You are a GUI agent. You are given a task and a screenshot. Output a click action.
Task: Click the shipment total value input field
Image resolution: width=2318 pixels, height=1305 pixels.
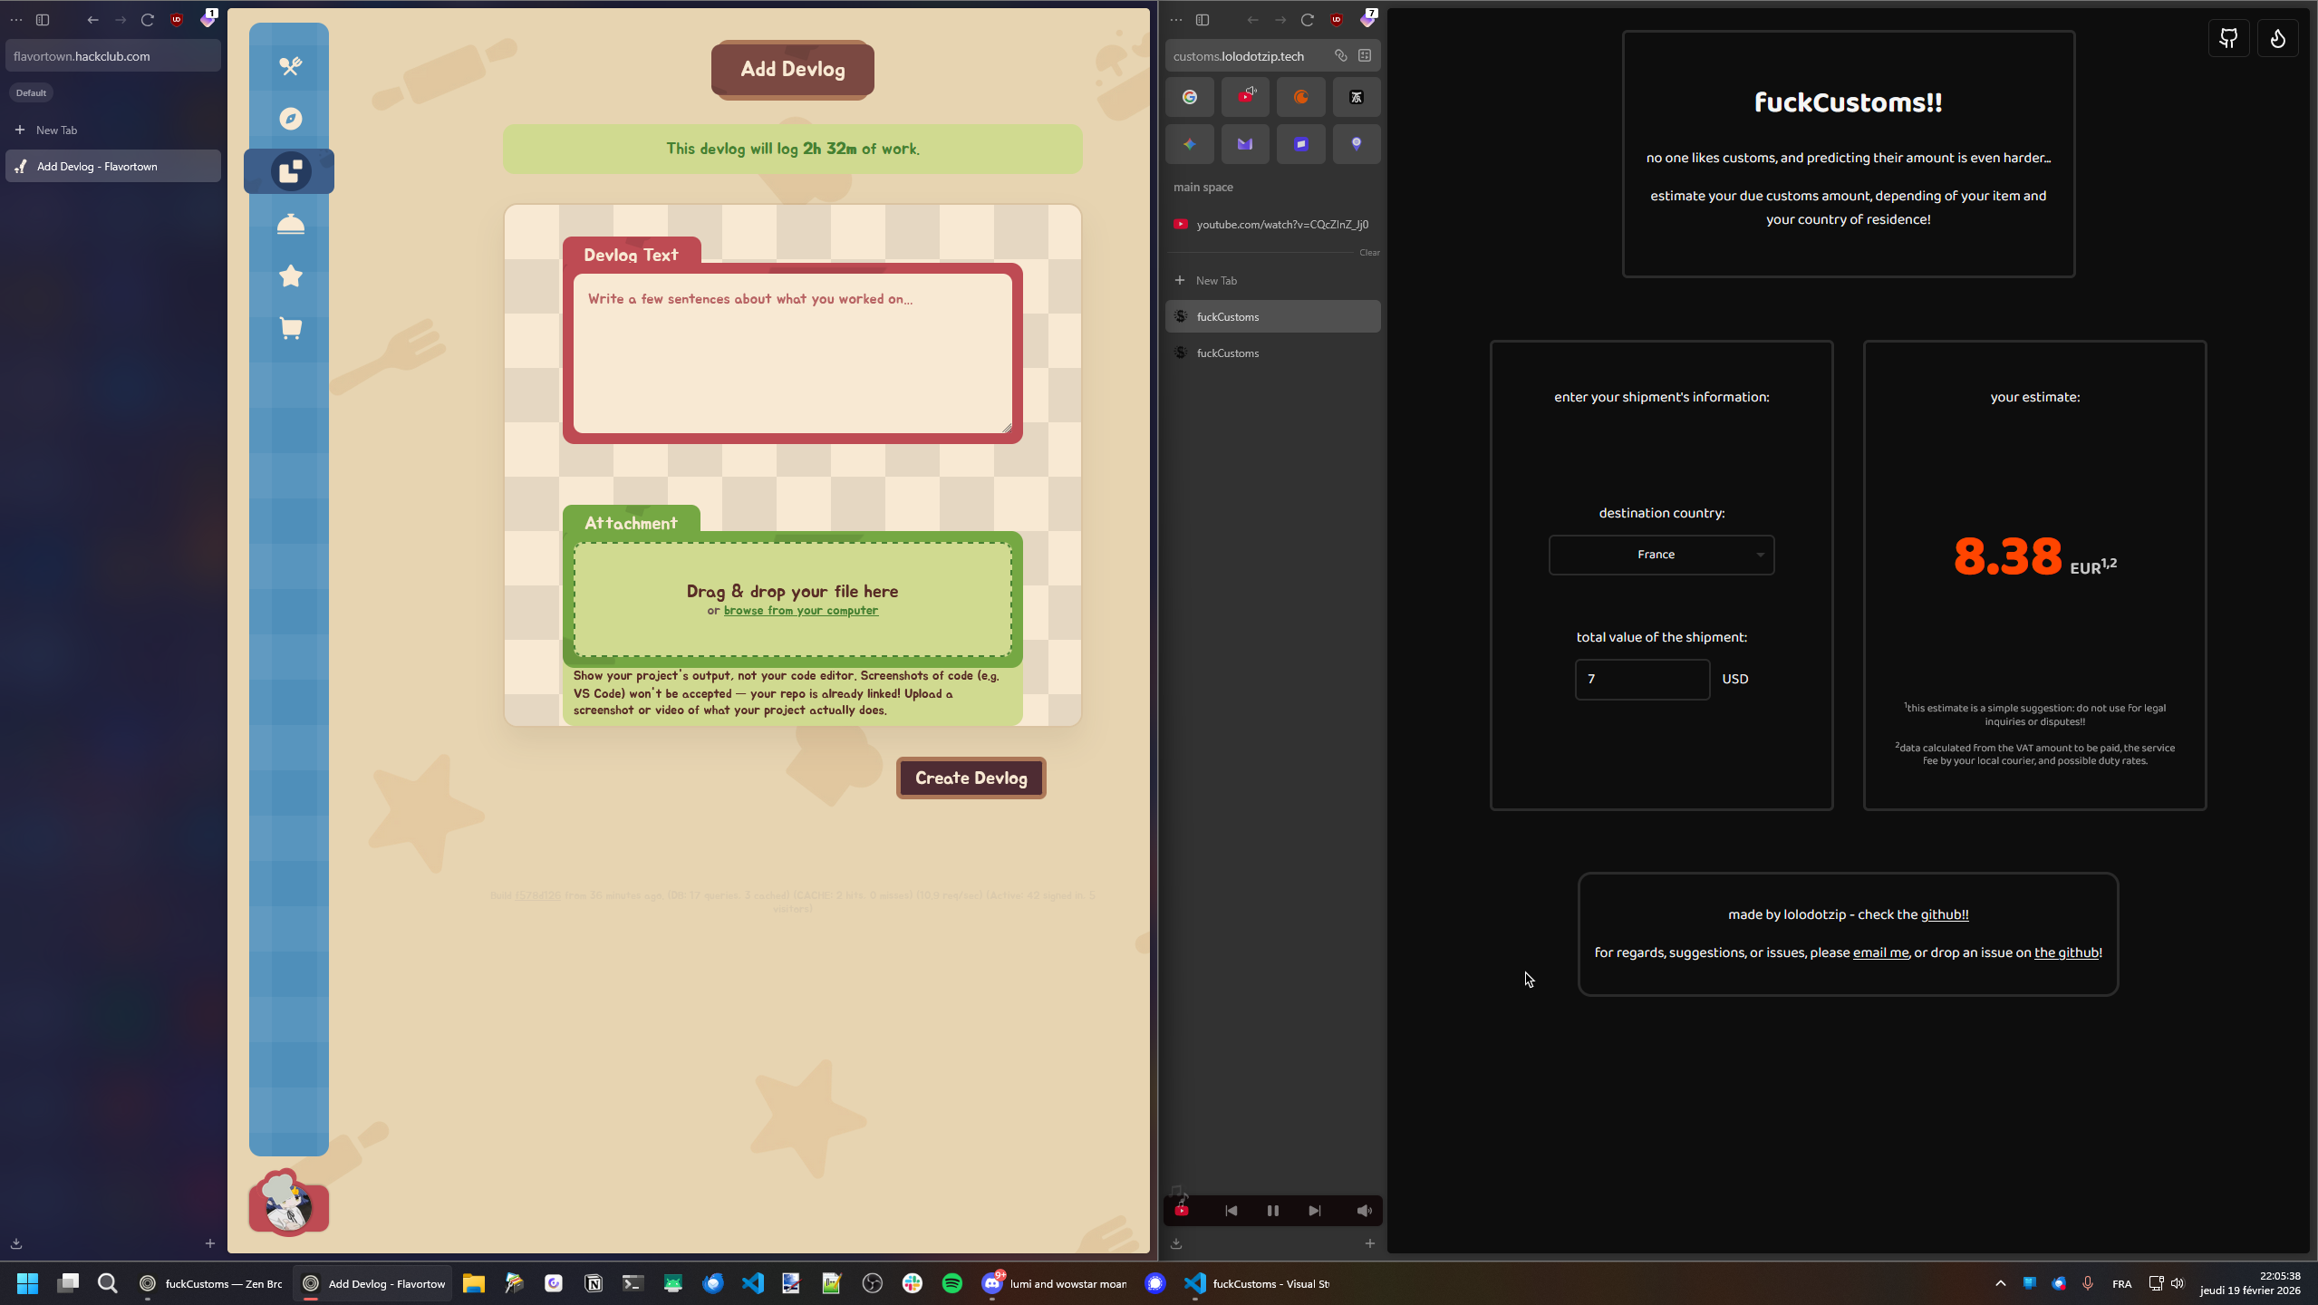pyautogui.click(x=1641, y=679)
